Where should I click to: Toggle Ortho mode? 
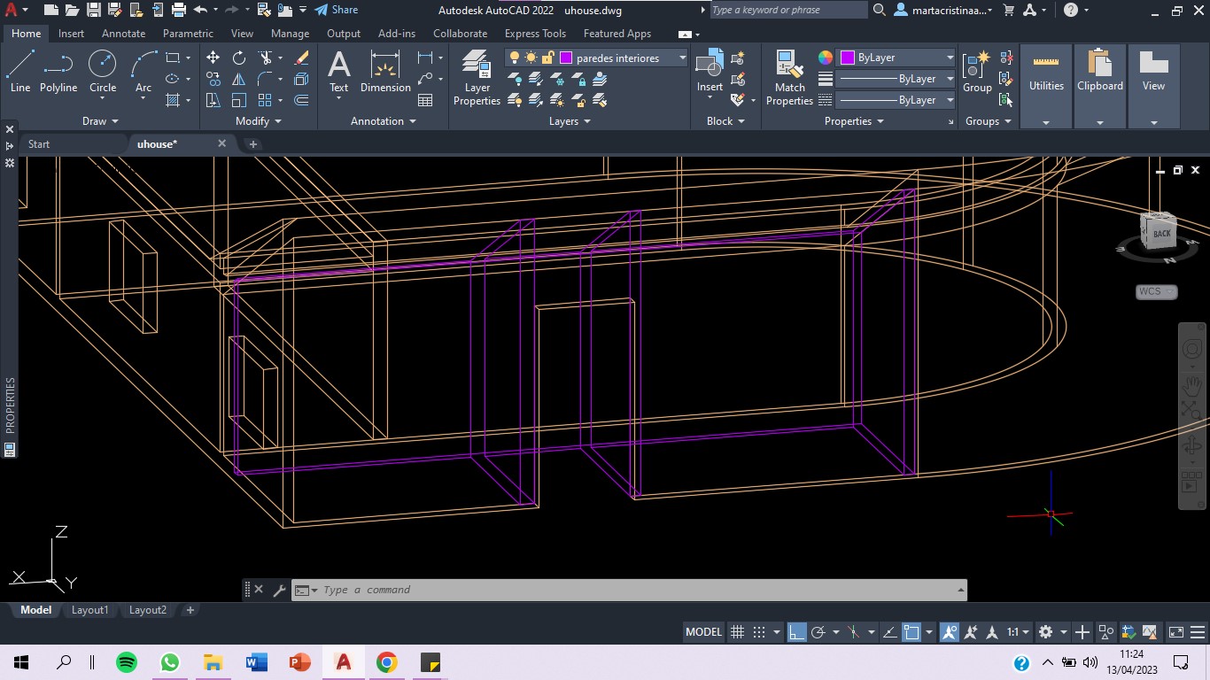click(x=797, y=632)
